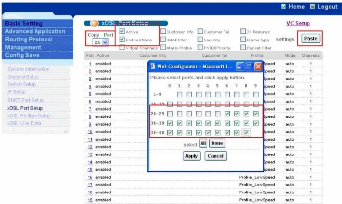The height and width of the screenshot is (204, 342).
Task: Enable the Alarm Profile checkbox
Action: (x=163, y=47)
